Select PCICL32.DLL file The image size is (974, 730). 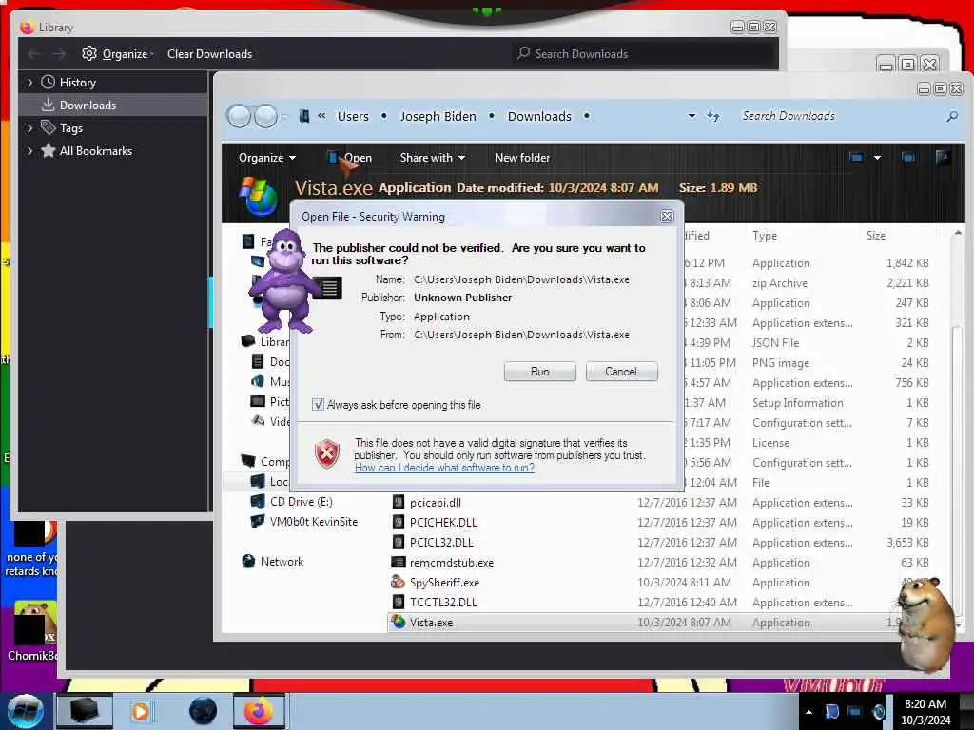click(x=441, y=543)
